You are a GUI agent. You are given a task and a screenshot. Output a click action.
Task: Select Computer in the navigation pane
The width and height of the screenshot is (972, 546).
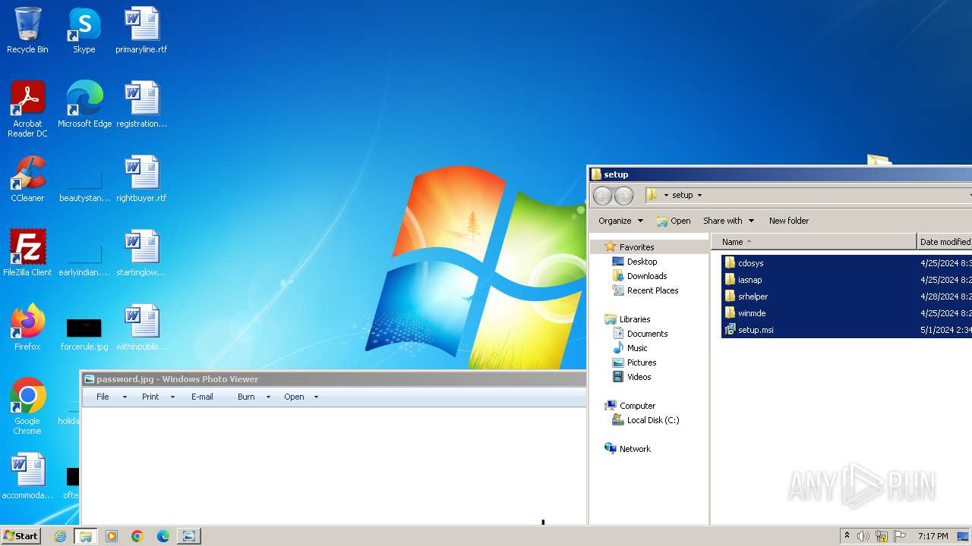(637, 406)
